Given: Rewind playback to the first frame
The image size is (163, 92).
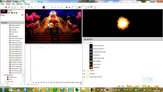Looking at the screenshot, I should pos(66,7).
